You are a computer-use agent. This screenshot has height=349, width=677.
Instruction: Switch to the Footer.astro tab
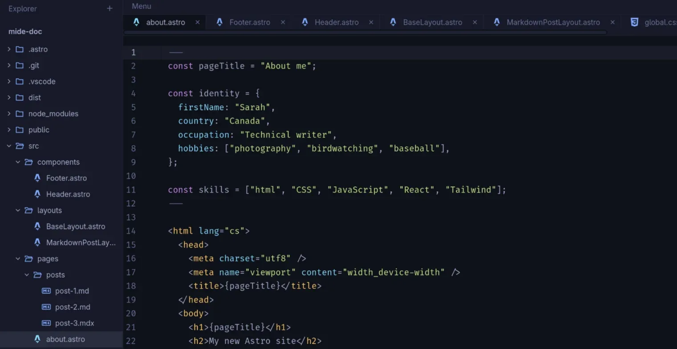[250, 22]
